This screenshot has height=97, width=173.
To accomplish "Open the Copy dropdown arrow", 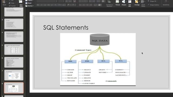I will (x=15, y=3).
